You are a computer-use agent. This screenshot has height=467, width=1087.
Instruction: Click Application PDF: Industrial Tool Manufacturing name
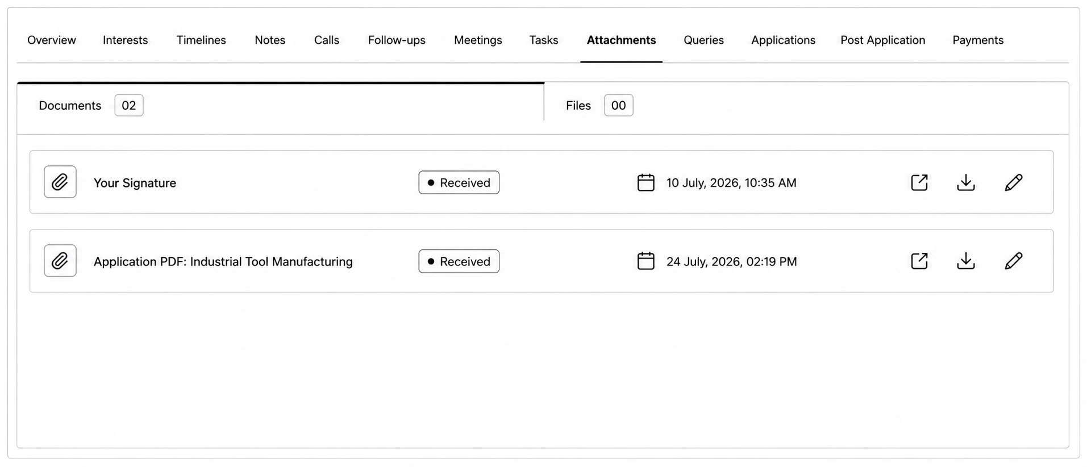point(223,261)
